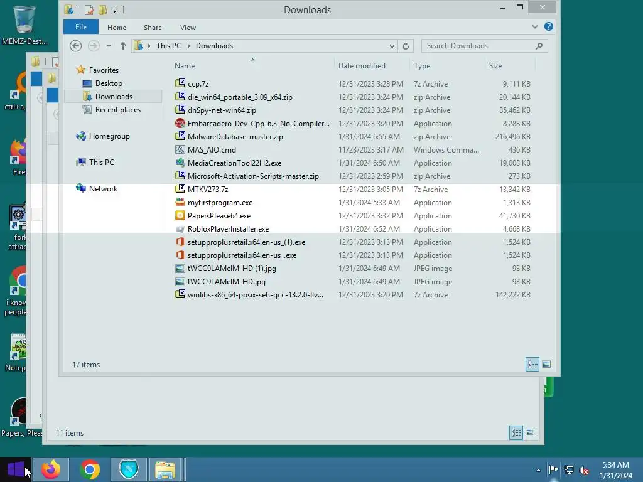Screen dimensions: 643x482
Task: Select dnSpy-net-win64.zip file
Action: [222, 110]
